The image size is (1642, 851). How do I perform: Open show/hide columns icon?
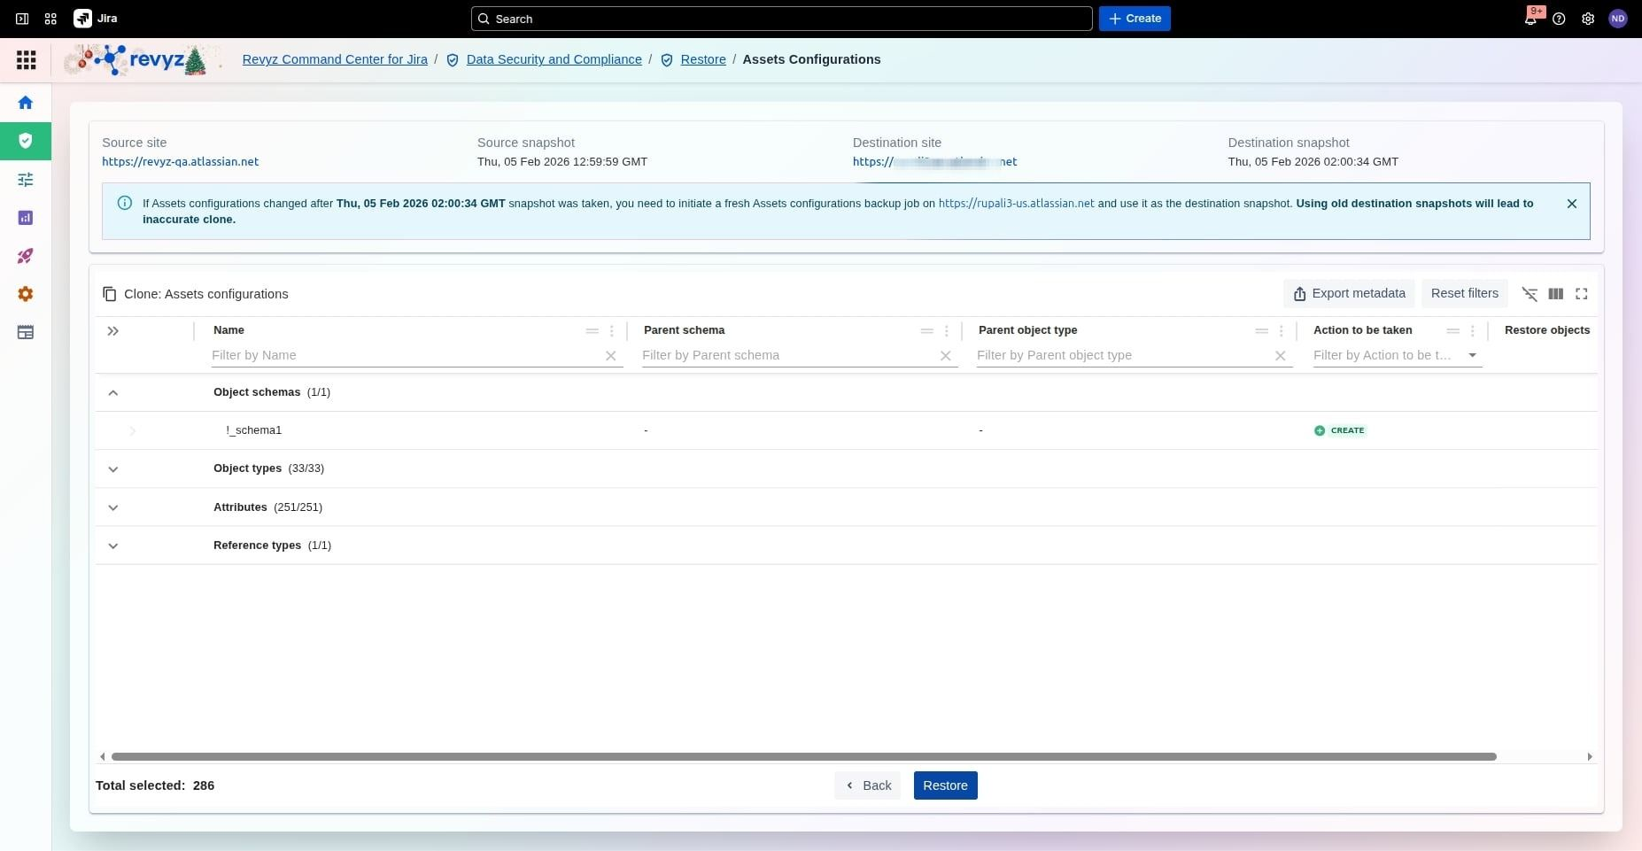click(1555, 294)
